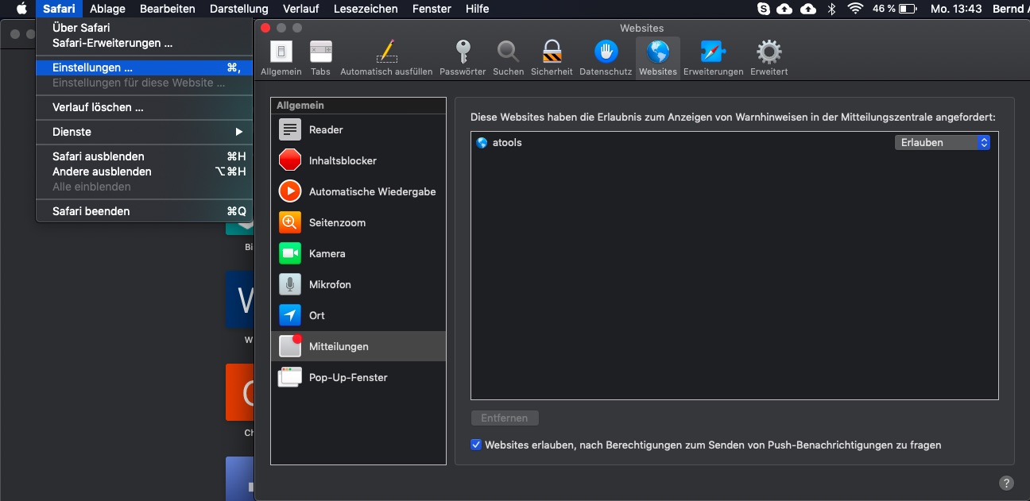Open the Passwörter key icon pane

click(x=463, y=58)
